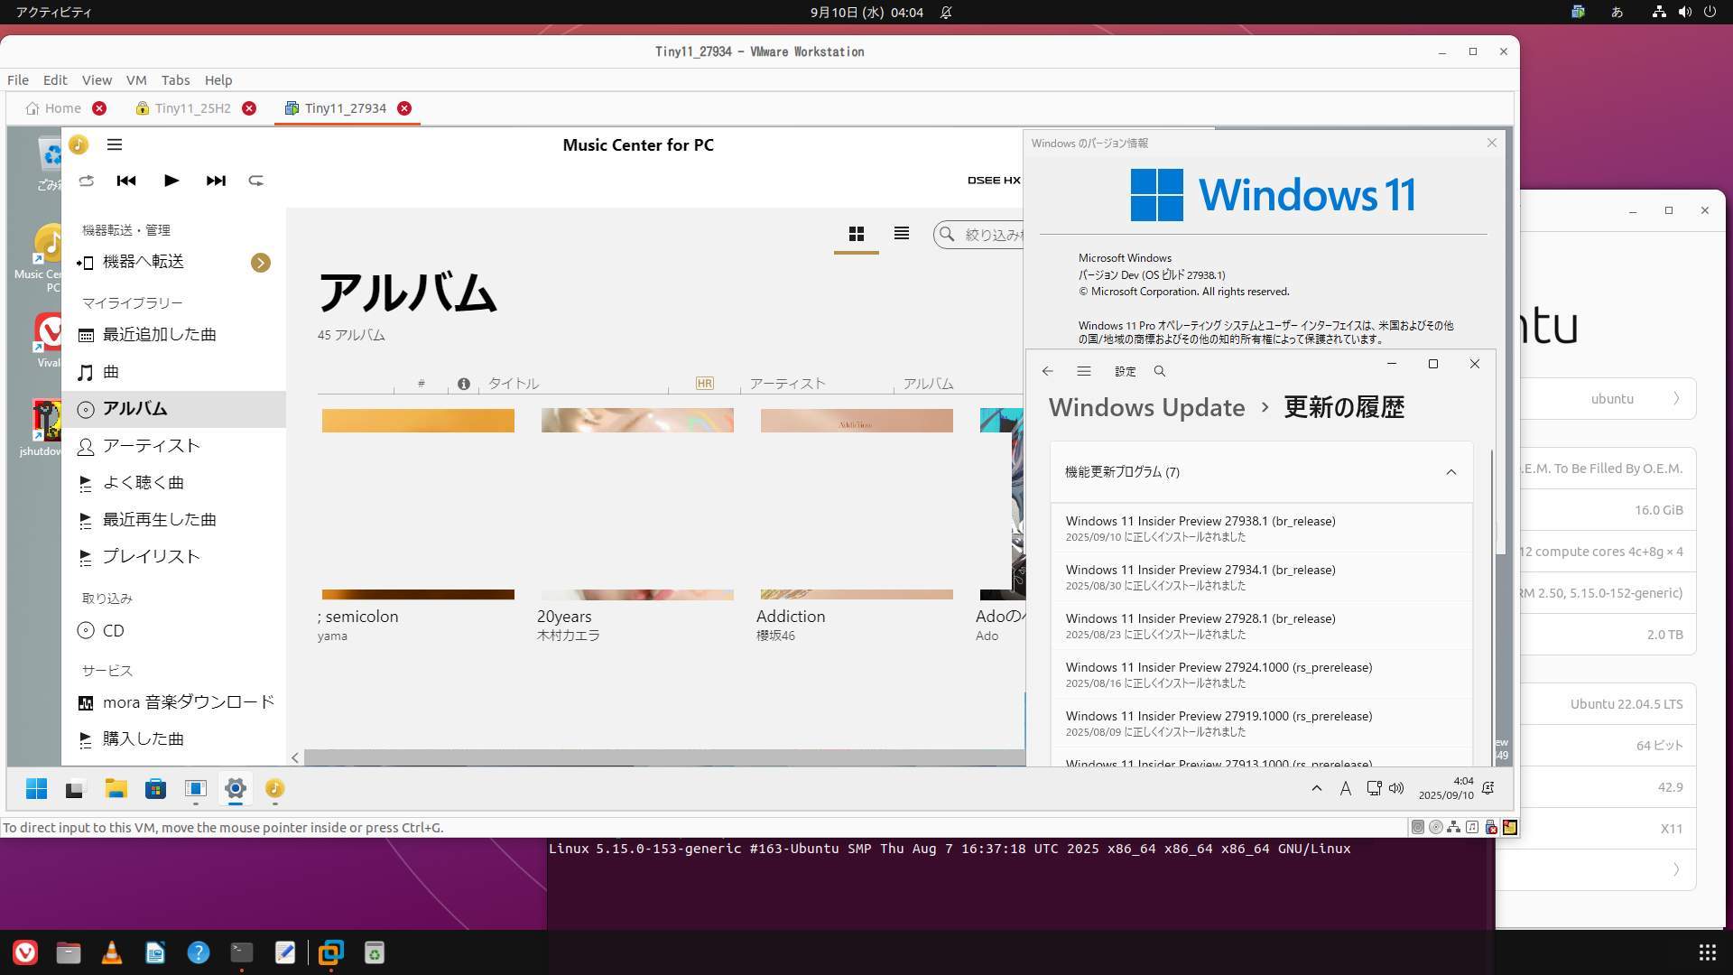1733x975 pixels.
Task: Click the play button in Music Center
Action: pos(171,181)
